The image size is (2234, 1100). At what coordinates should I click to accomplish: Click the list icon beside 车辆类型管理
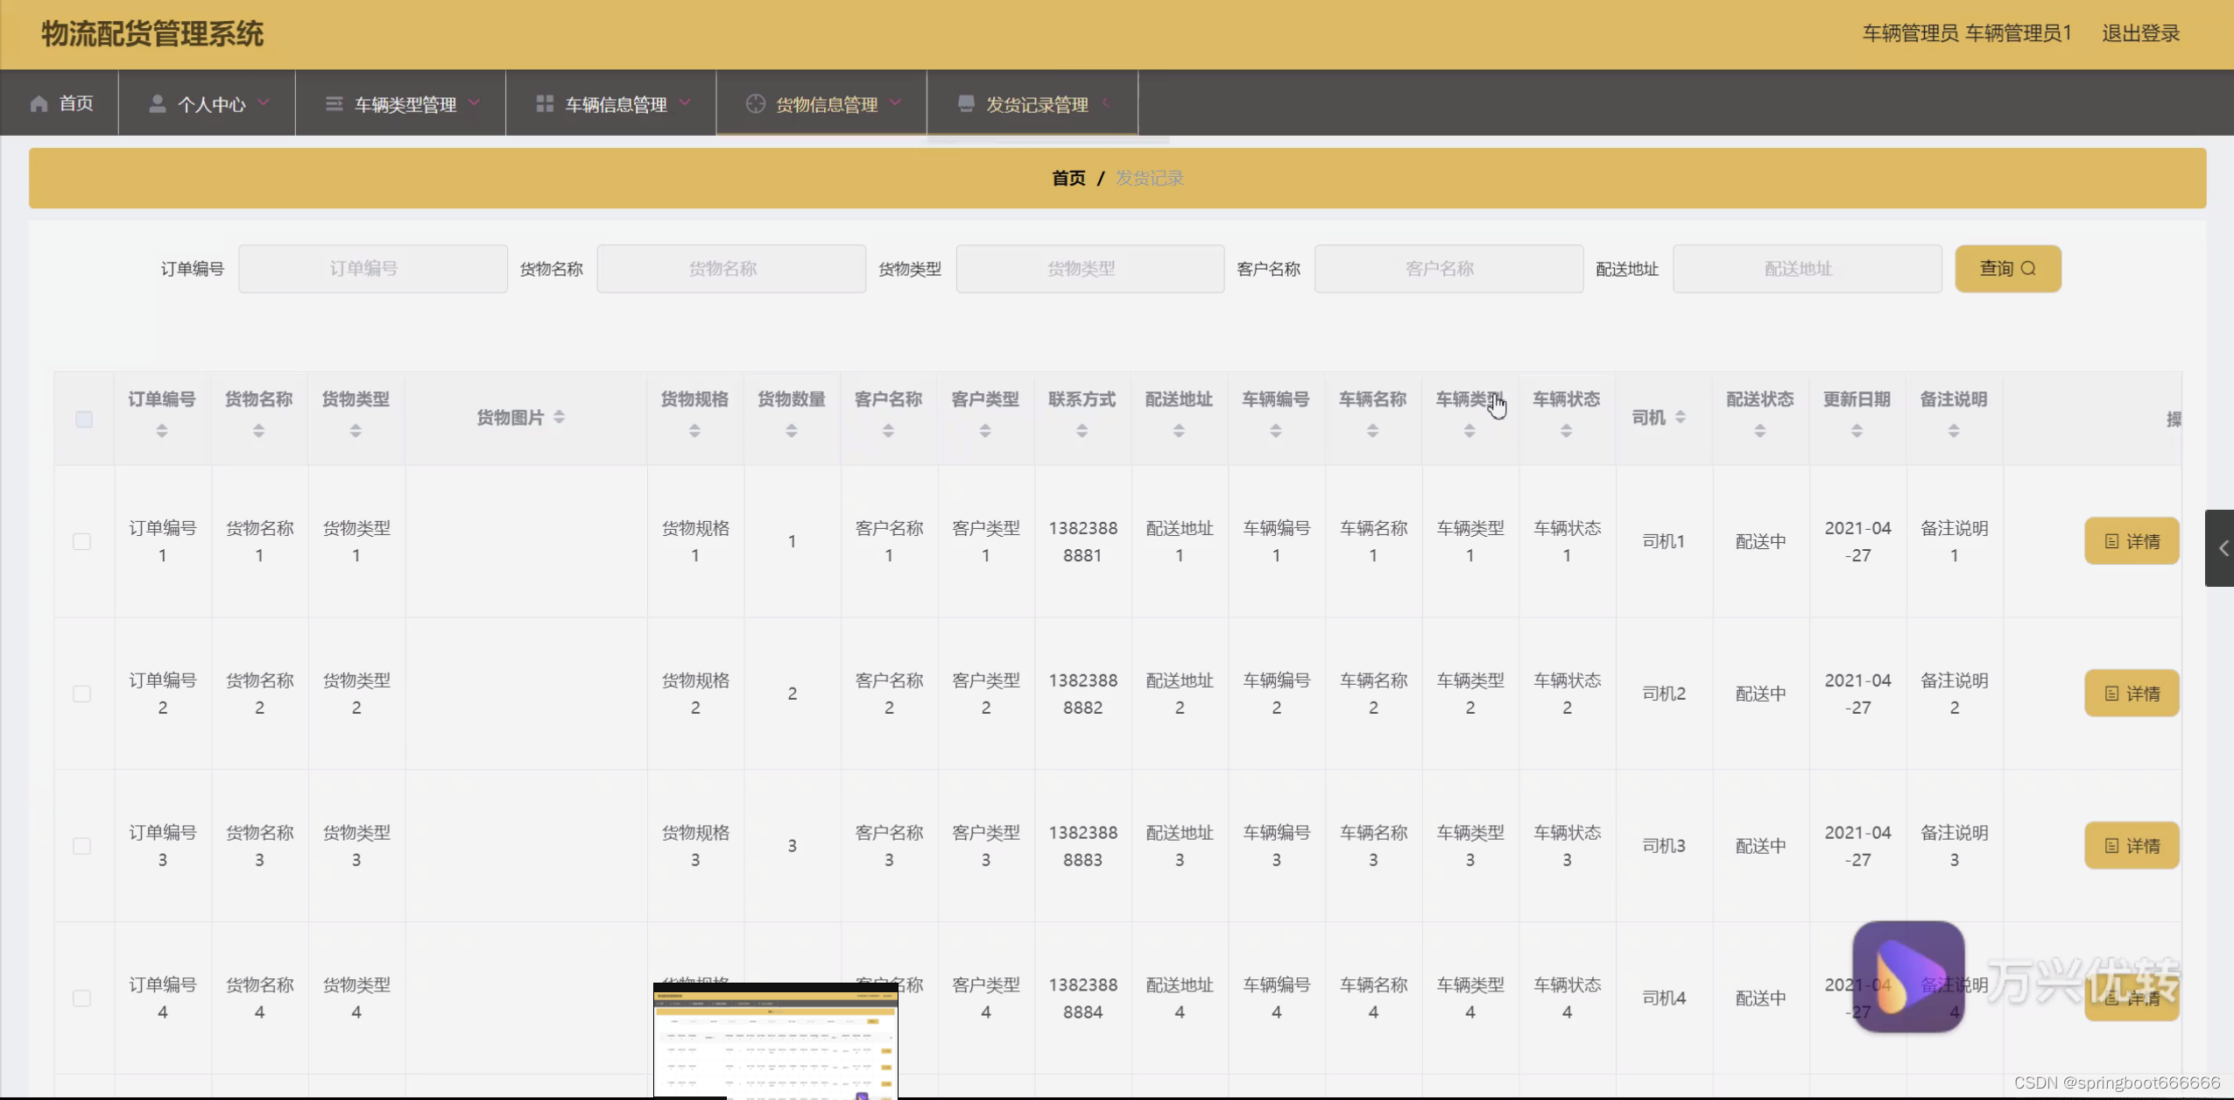[x=334, y=104]
